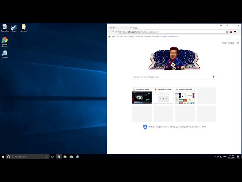Click Google Account shield icon
The width and height of the screenshot is (242, 182).
145,127
